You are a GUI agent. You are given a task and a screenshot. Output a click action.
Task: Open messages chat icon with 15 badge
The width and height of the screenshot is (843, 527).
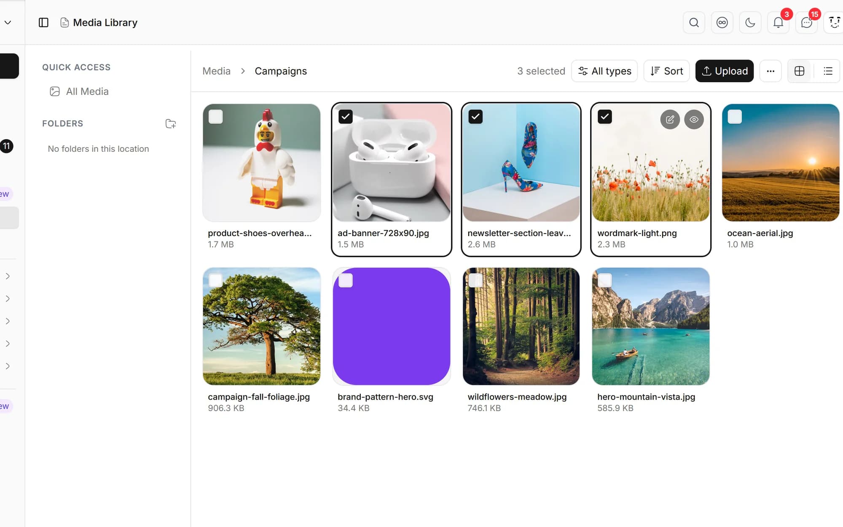click(806, 22)
